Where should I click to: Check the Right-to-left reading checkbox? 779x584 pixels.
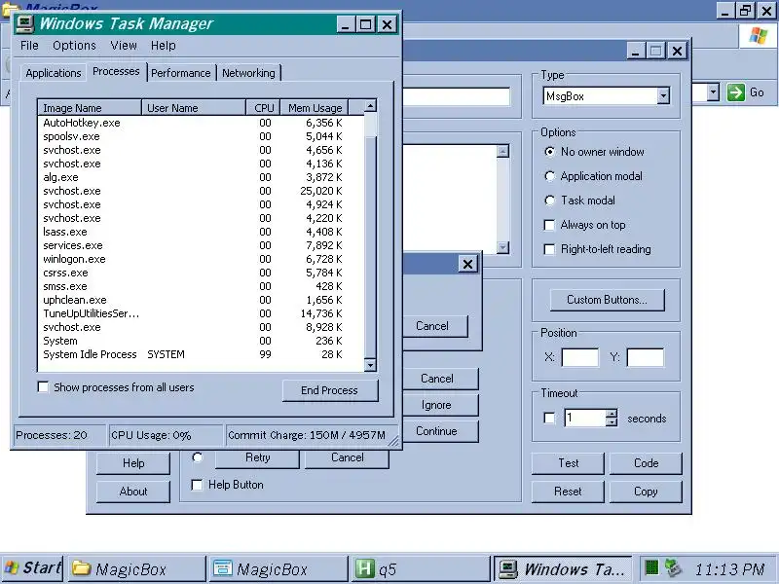(x=549, y=249)
